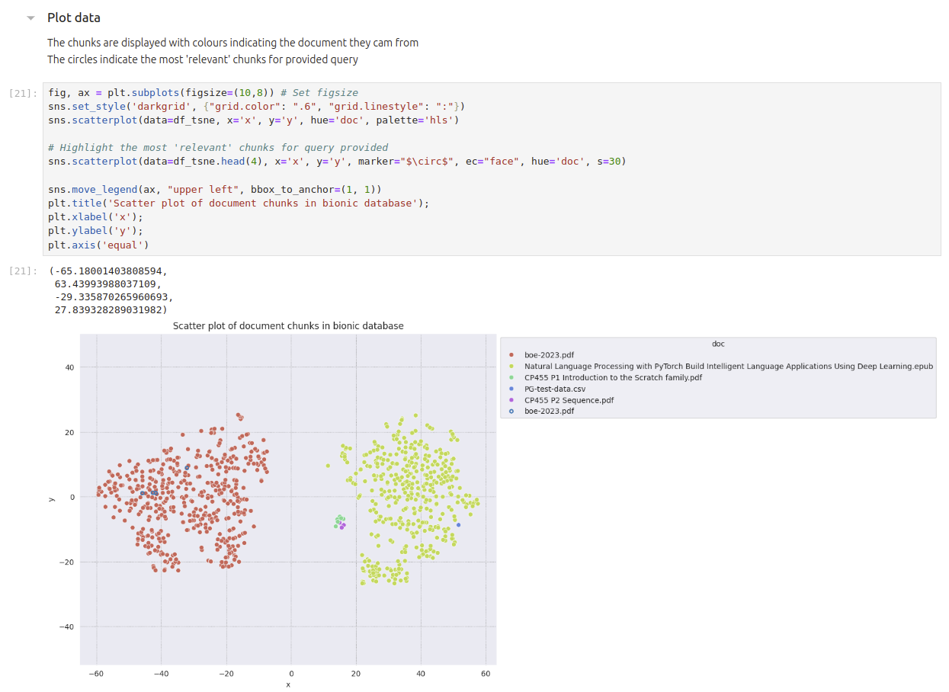Image resolution: width=949 pixels, height=692 pixels.
Task: Click the hollow circle boe-2023.pdf legend marker
Action: pos(511,411)
